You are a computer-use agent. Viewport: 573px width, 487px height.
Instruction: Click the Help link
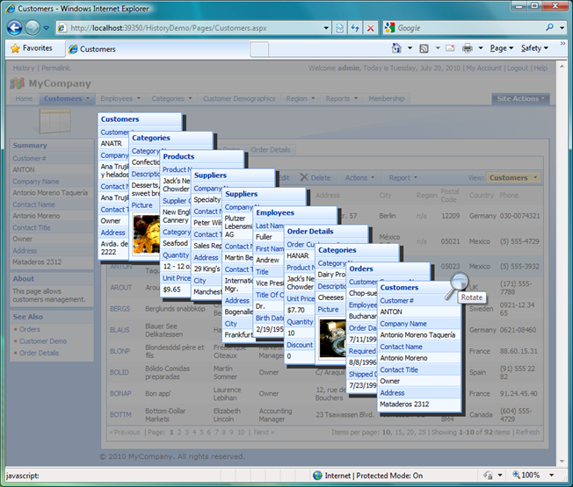[x=540, y=68]
